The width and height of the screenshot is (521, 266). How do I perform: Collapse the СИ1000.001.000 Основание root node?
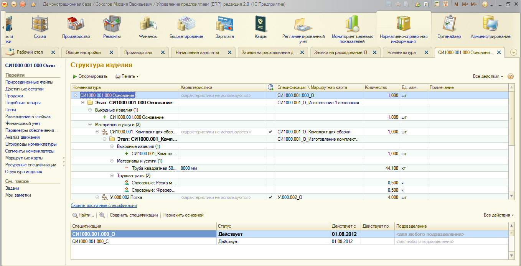76,95
